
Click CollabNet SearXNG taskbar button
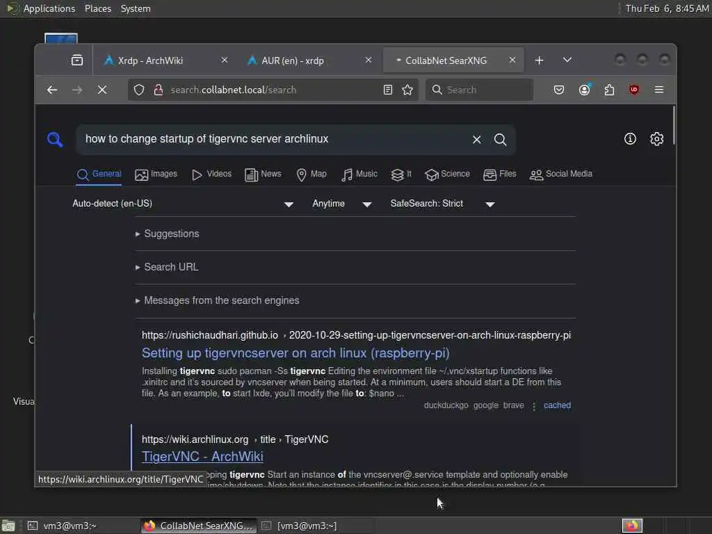coord(198,526)
